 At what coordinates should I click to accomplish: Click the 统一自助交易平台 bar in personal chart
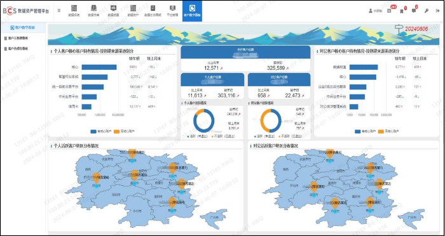click(x=93, y=87)
